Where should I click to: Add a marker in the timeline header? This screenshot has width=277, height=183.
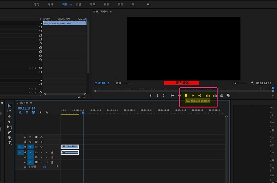tap(40, 112)
